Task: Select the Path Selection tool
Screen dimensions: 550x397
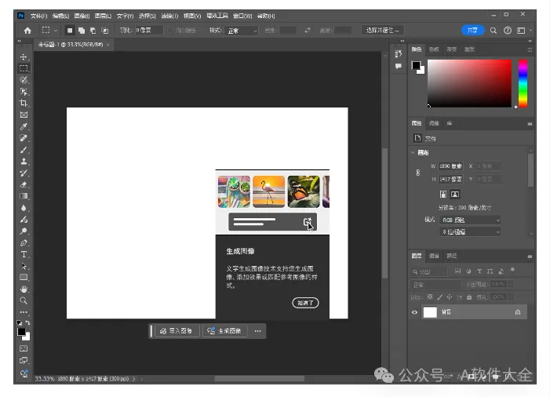Action: point(24,266)
